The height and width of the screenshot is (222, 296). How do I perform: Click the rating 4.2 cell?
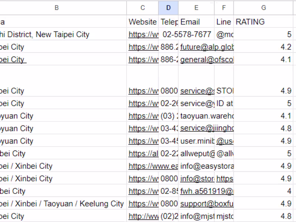click(263, 47)
